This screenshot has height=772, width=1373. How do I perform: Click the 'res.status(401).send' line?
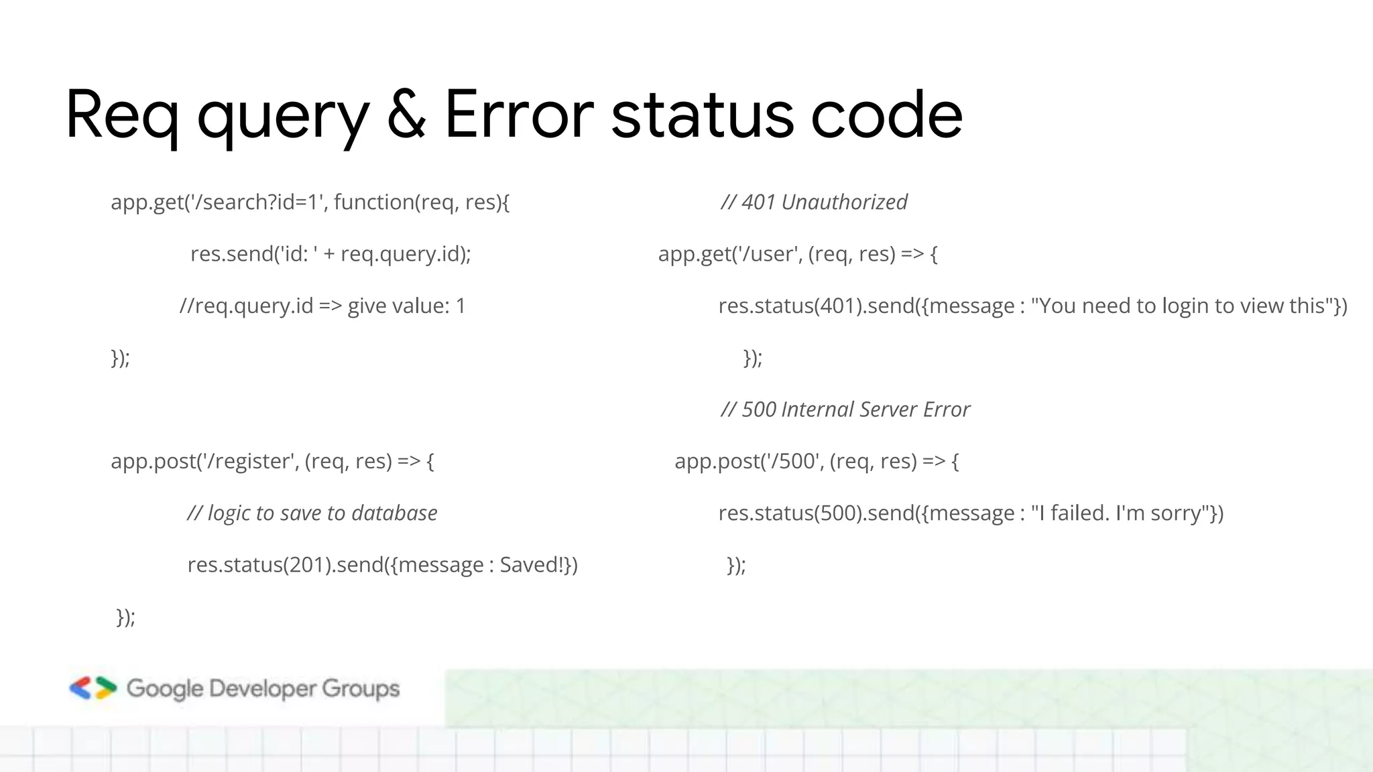[x=1033, y=306]
